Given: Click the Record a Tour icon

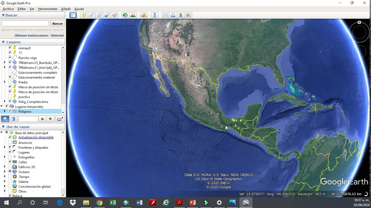Looking at the screenshot, I should click(x=115, y=15).
